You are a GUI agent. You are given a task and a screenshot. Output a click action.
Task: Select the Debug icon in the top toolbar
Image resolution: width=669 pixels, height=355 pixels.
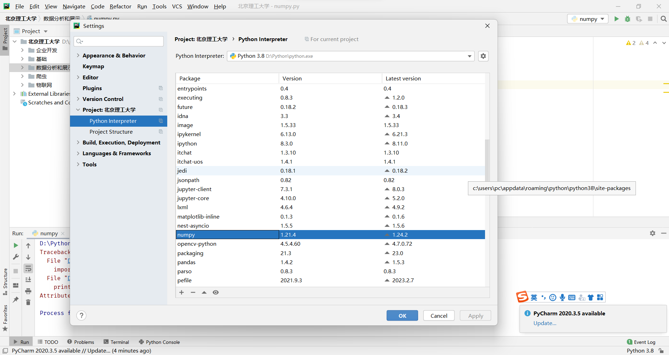click(628, 19)
